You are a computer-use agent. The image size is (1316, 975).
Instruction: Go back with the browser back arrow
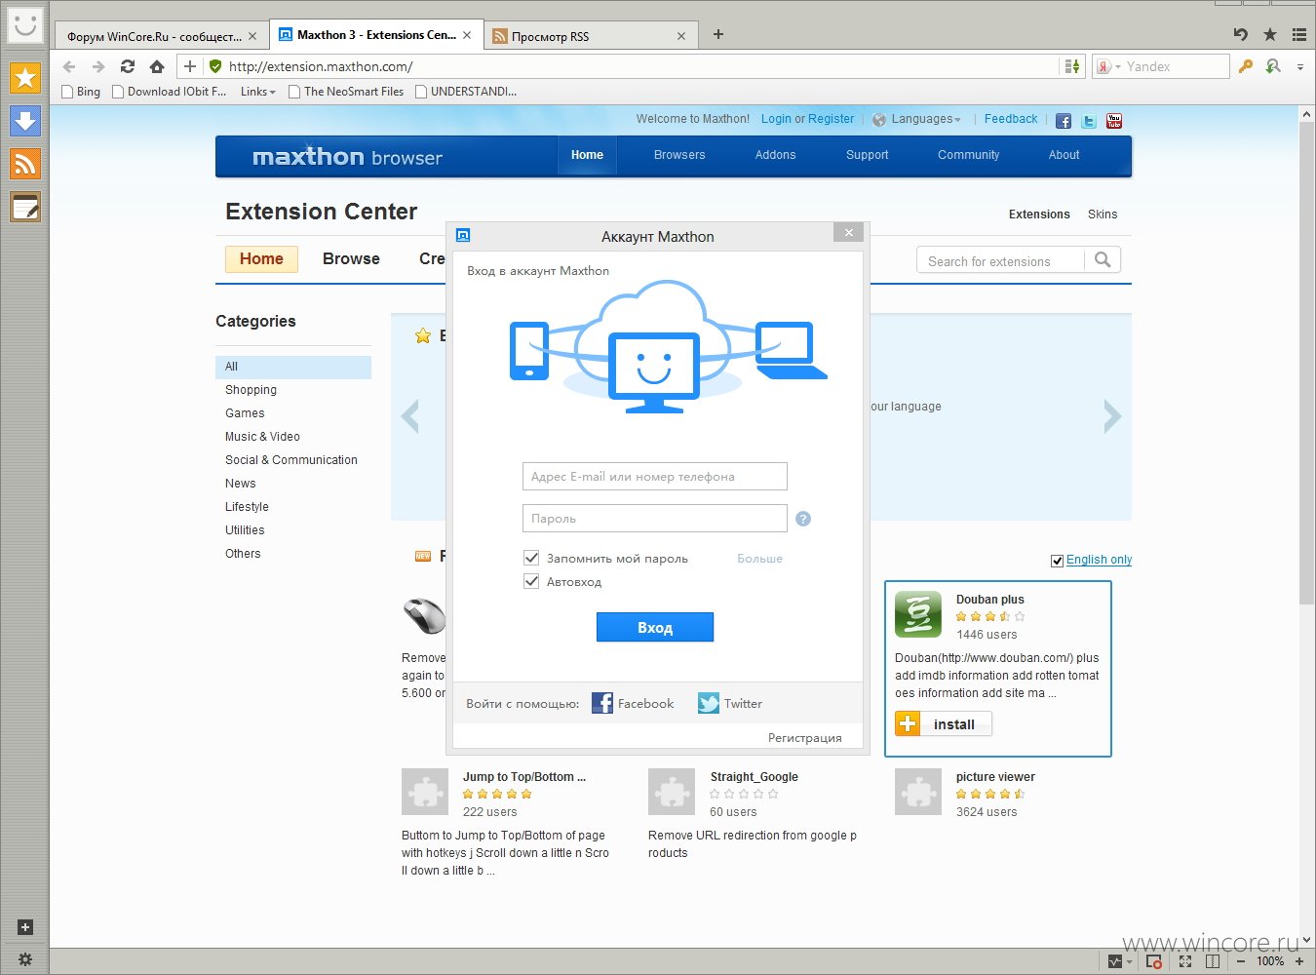[x=68, y=66]
